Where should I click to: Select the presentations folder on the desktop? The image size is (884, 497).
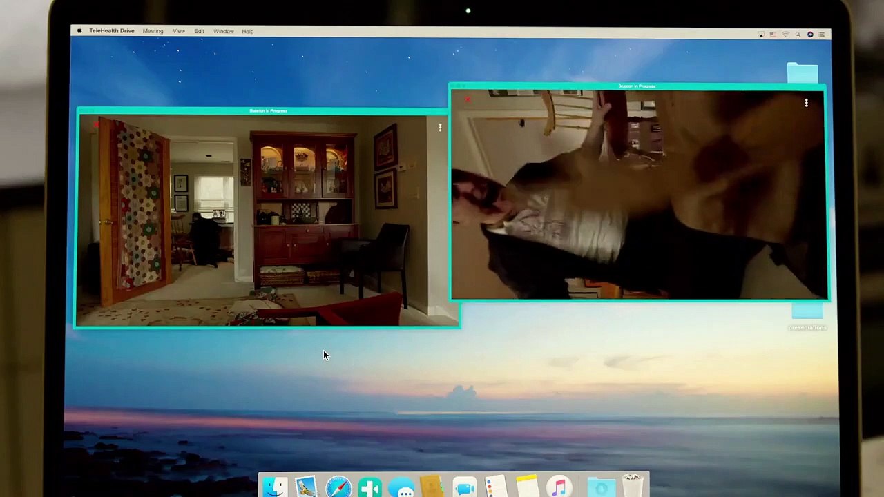click(807, 318)
